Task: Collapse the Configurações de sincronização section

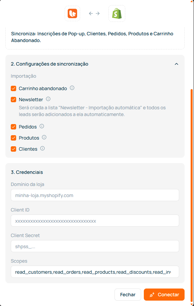Action: [176, 64]
